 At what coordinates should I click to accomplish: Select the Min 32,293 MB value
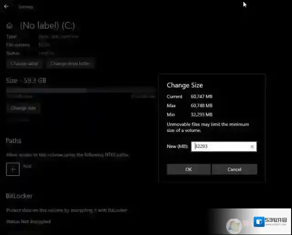201,115
